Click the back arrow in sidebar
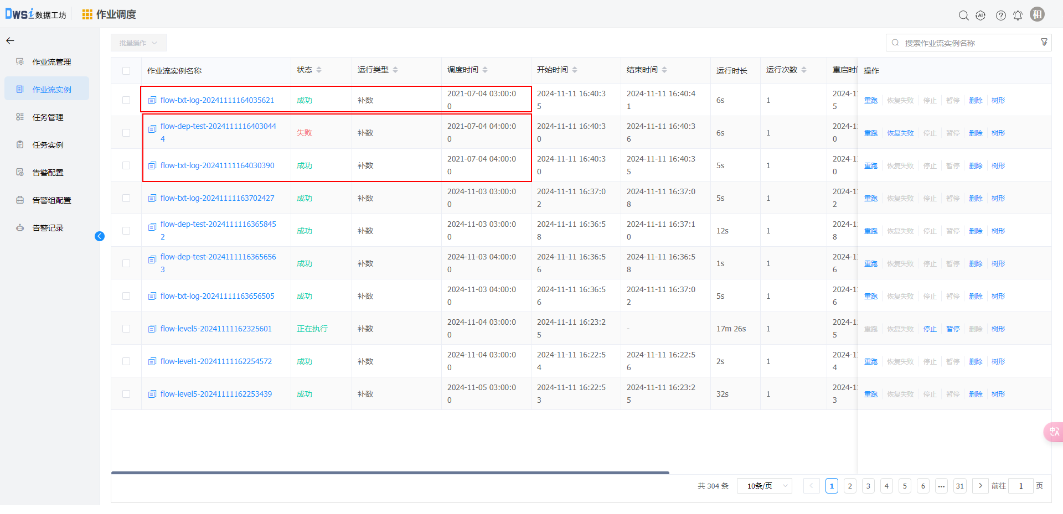The image size is (1063, 514). [10, 41]
